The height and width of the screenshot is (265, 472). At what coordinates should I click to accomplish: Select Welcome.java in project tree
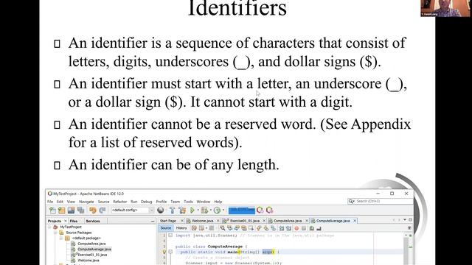point(88,260)
